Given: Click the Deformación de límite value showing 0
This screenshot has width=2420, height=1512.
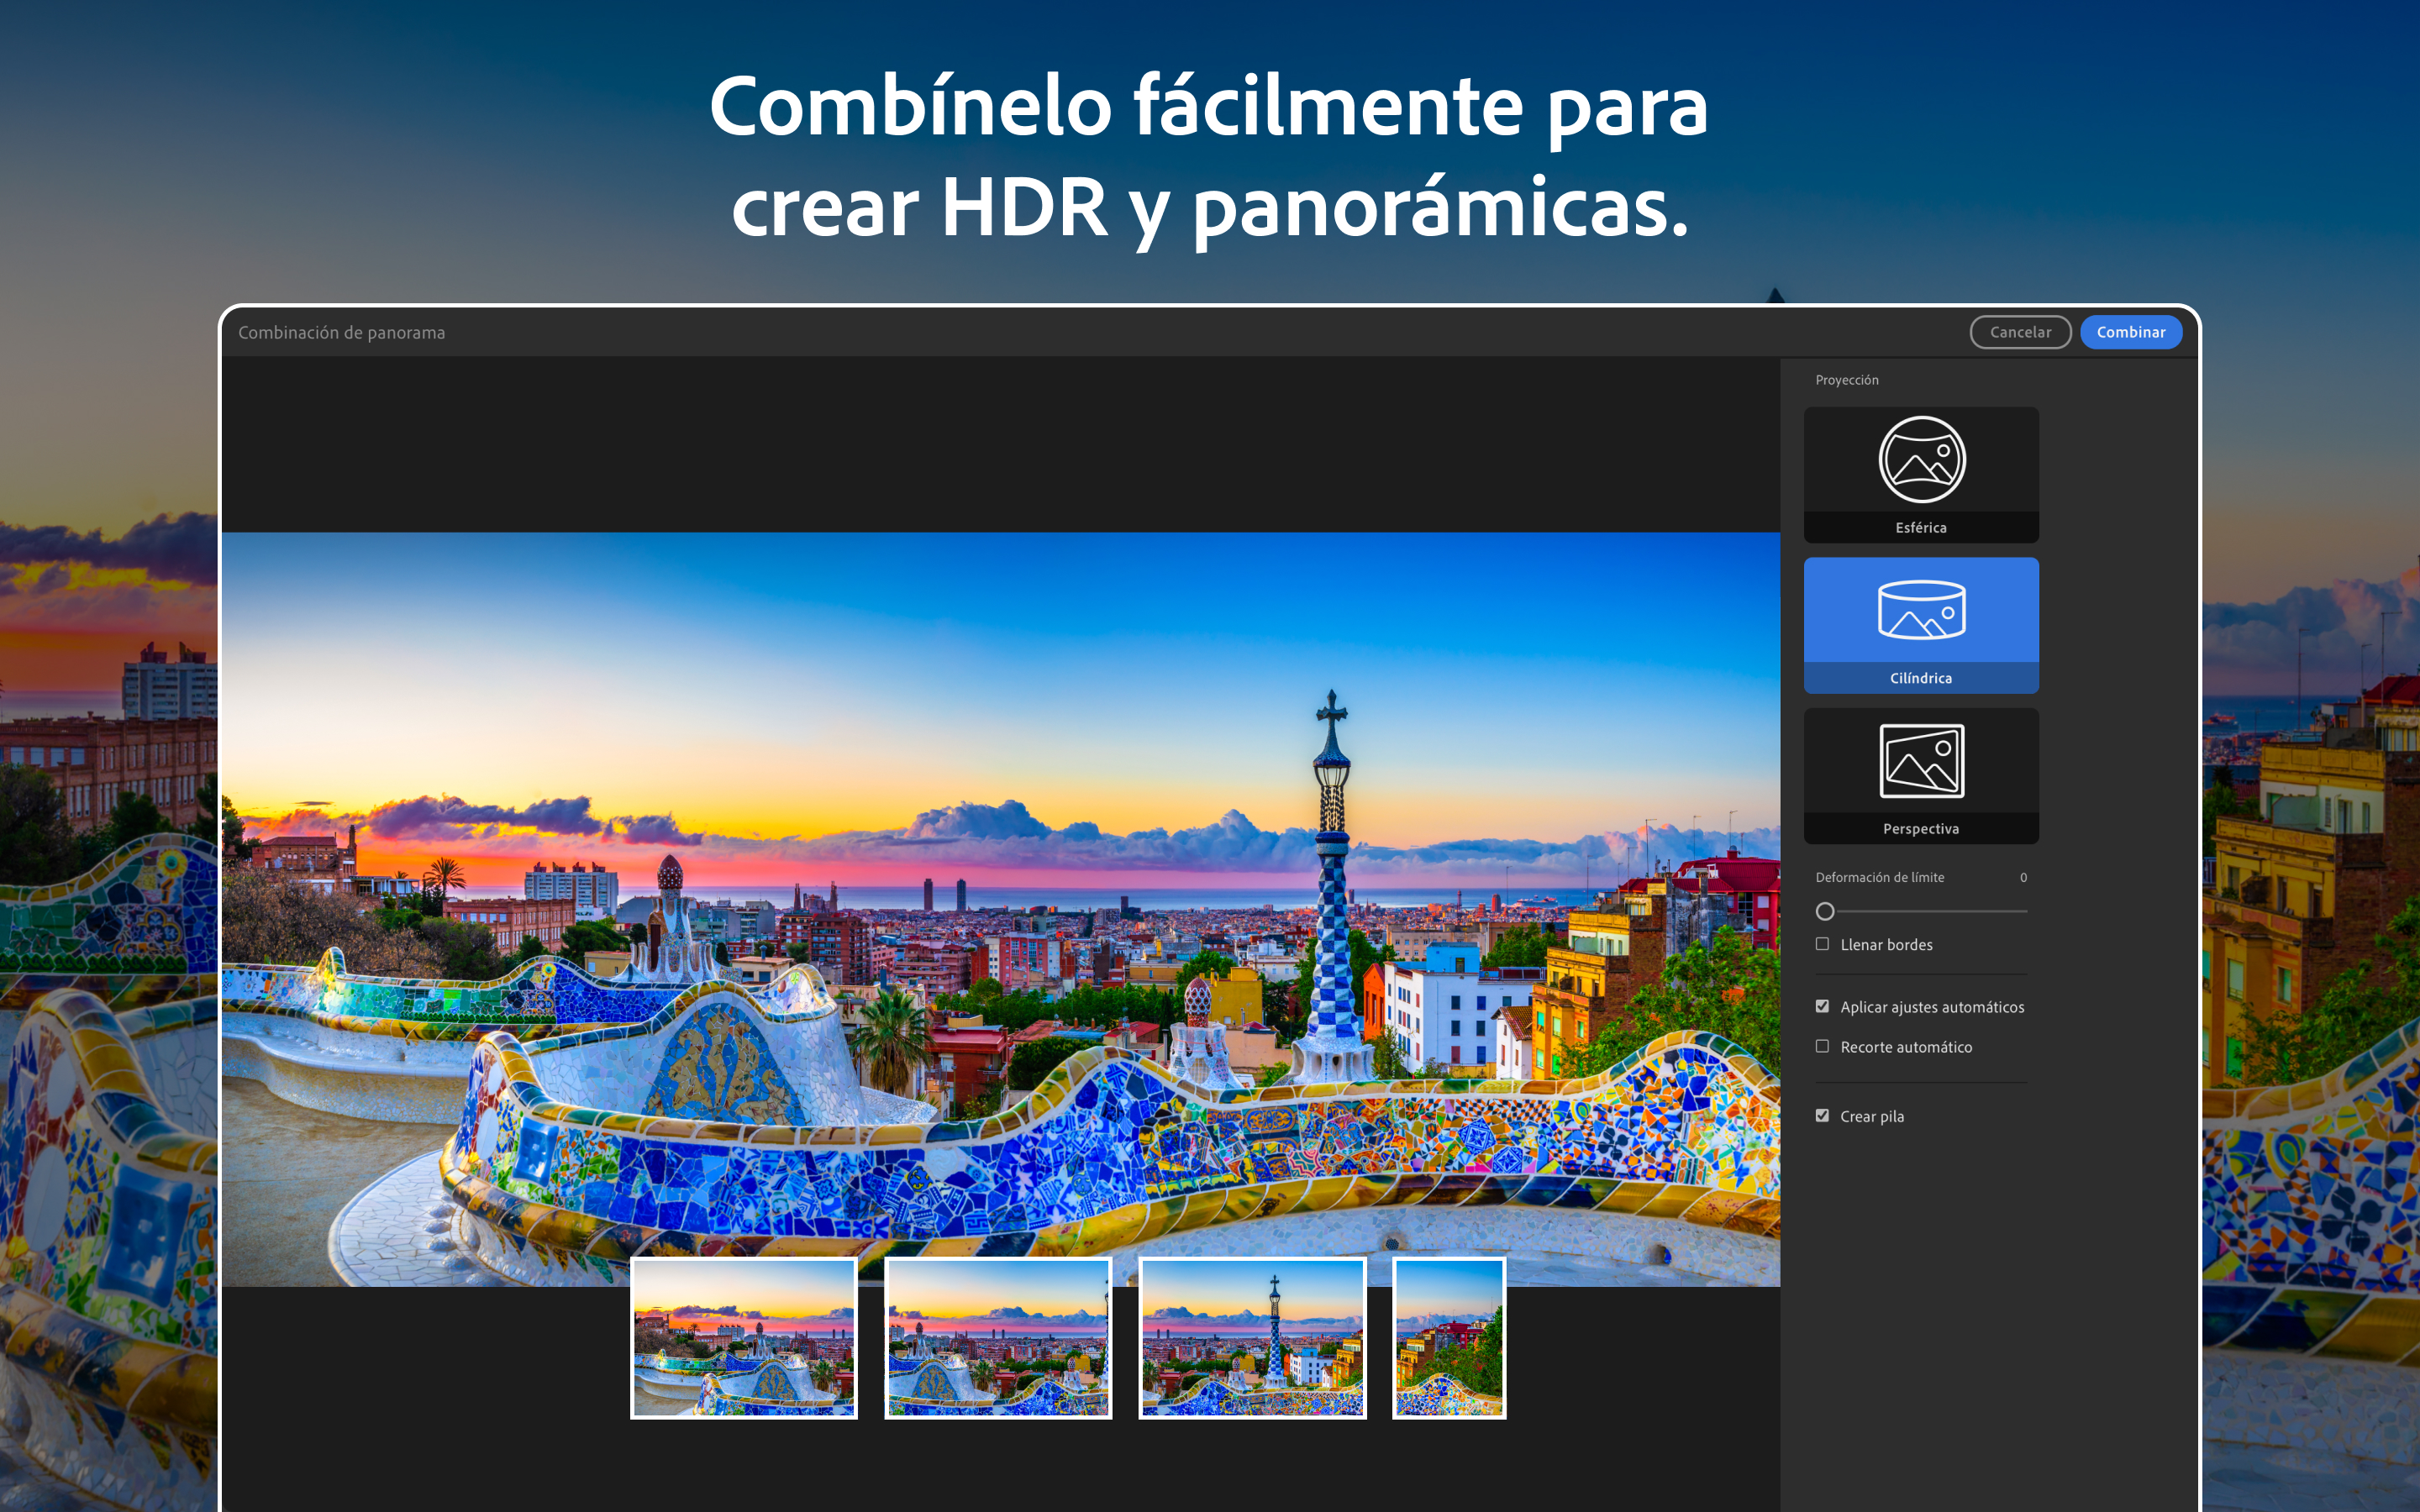Looking at the screenshot, I should [x=2024, y=877].
